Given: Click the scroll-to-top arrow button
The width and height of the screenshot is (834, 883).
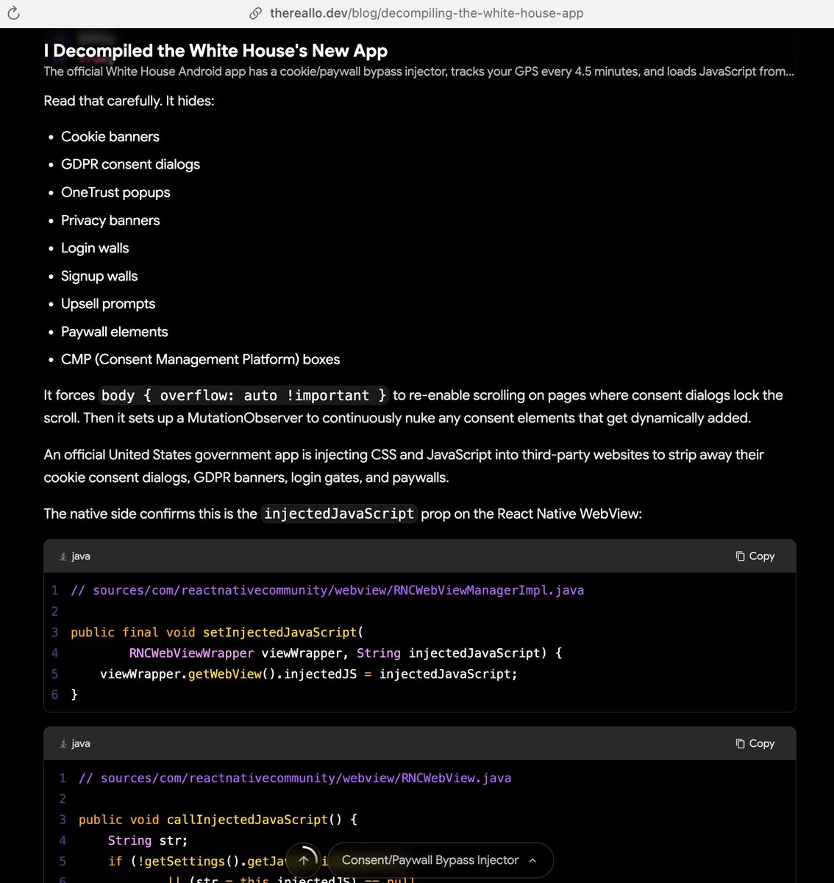Looking at the screenshot, I should pos(304,860).
